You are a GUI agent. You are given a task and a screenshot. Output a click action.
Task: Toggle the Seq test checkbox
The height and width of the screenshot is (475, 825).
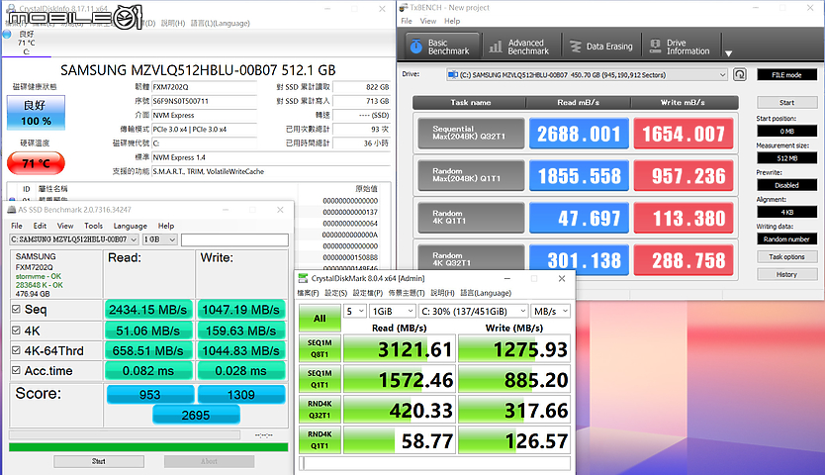click(x=16, y=309)
